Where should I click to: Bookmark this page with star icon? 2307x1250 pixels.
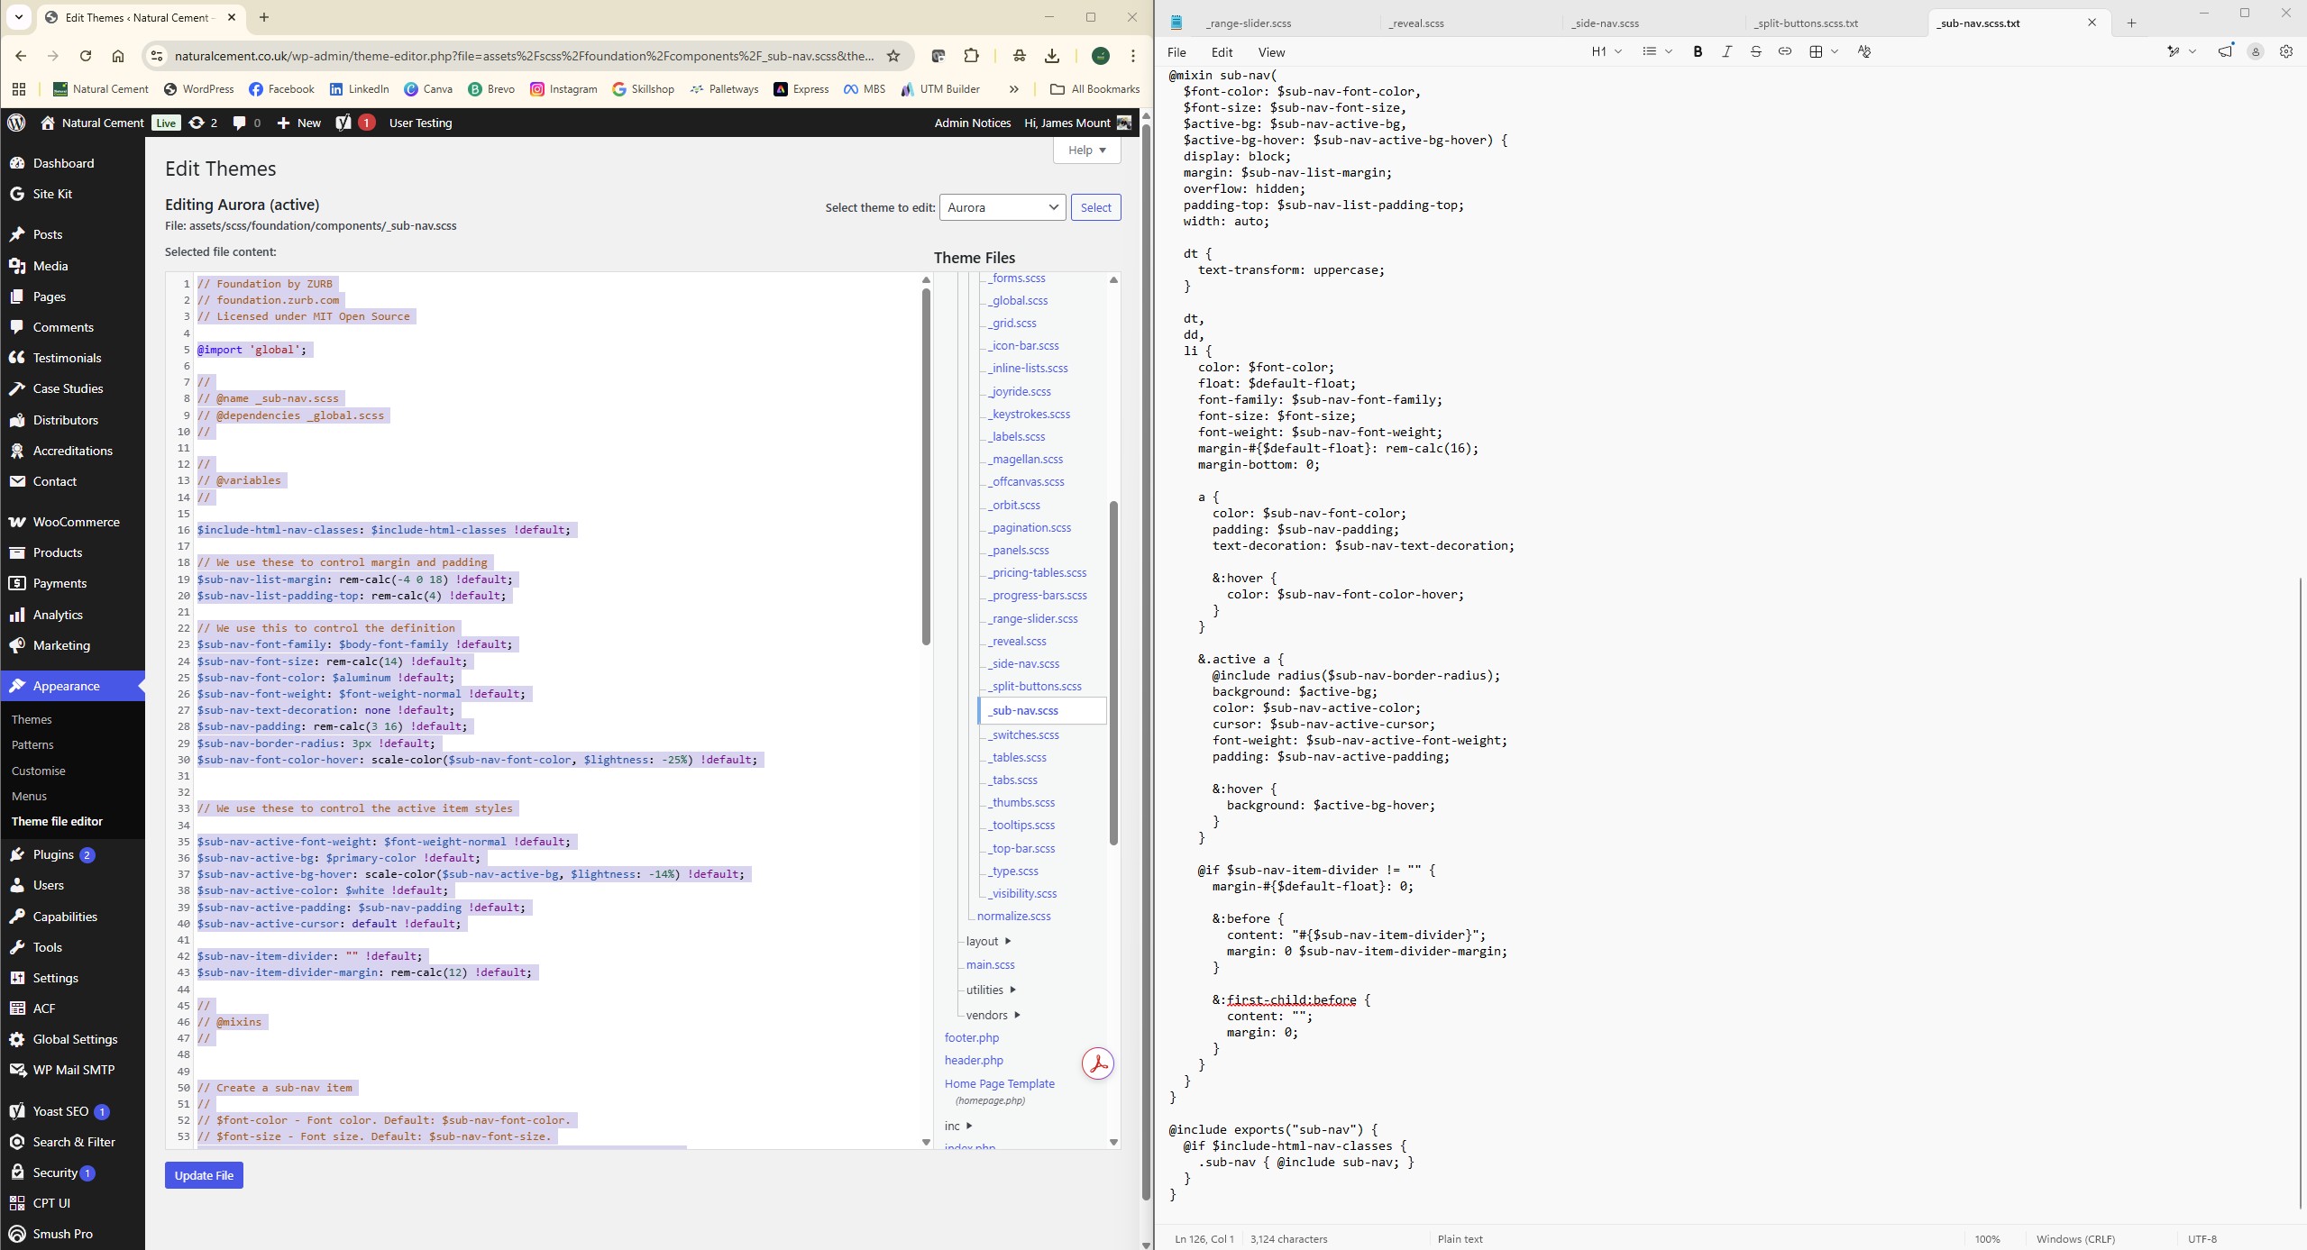pyautogui.click(x=893, y=56)
